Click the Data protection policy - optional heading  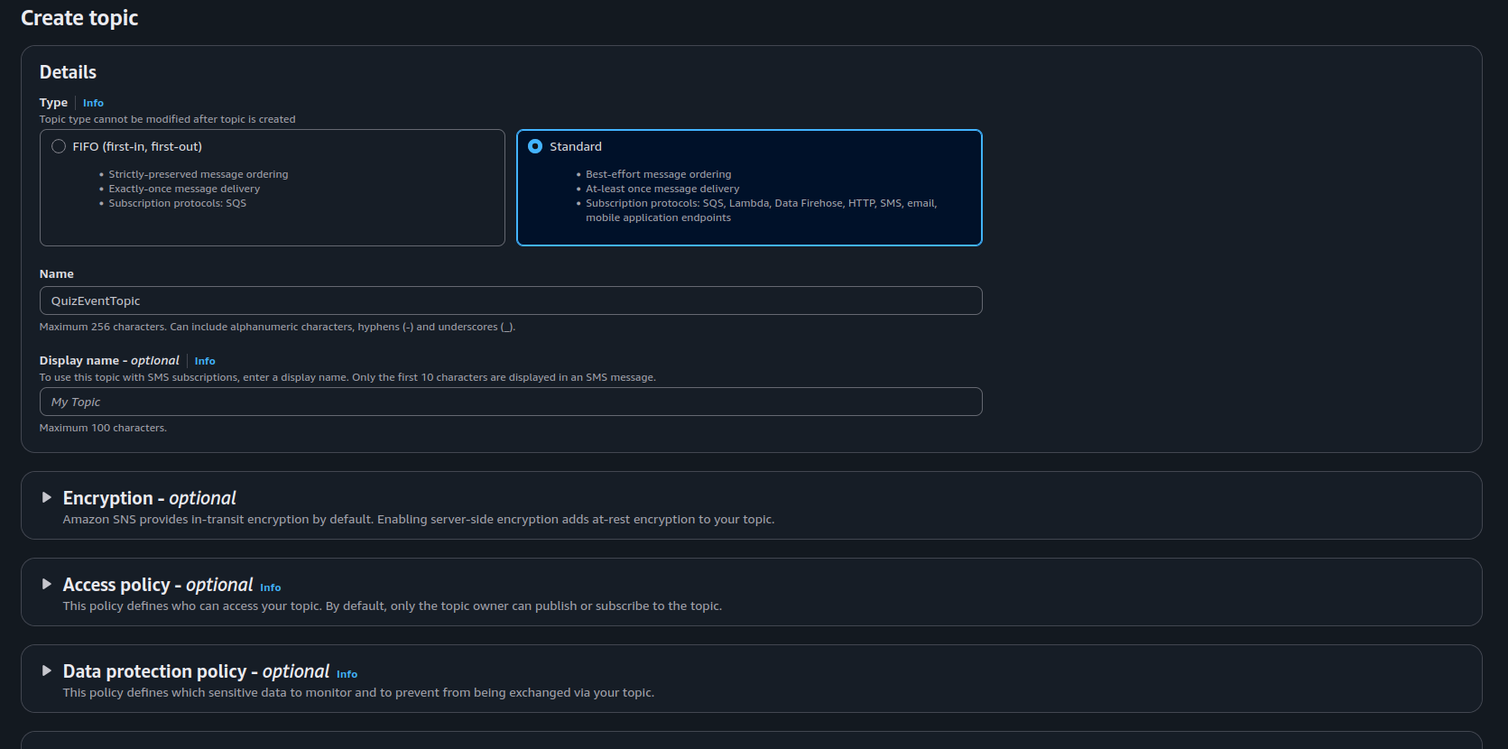(196, 671)
